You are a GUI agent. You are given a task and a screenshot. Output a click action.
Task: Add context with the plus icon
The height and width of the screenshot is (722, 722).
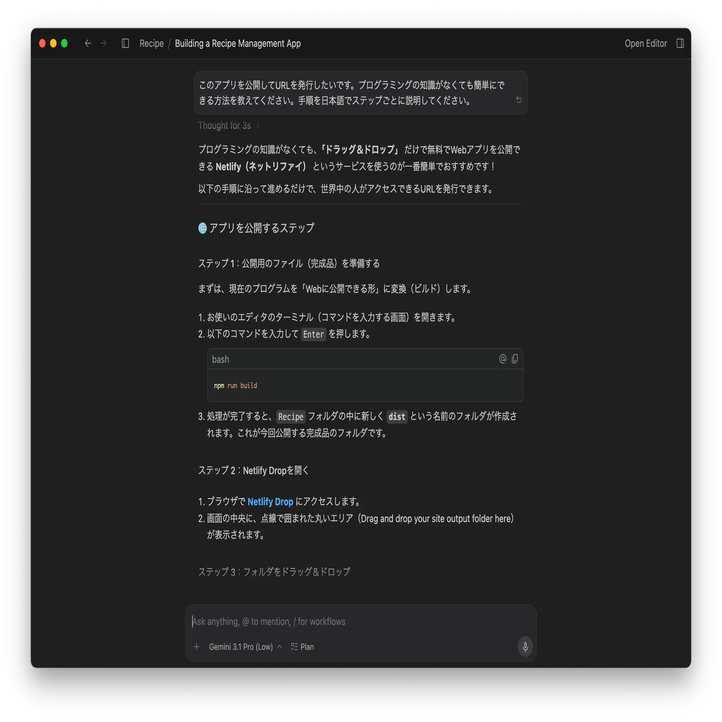(197, 647)
